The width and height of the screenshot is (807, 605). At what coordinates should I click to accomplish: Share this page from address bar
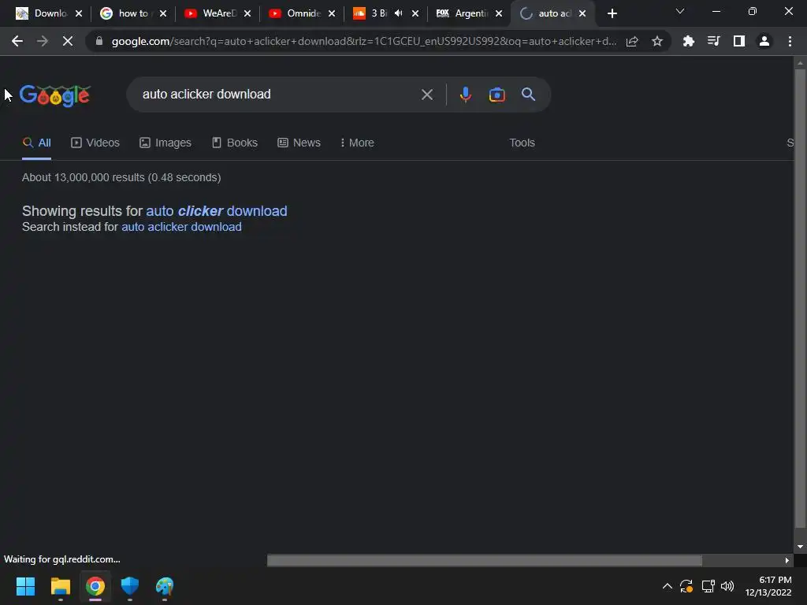coord(632,41)
